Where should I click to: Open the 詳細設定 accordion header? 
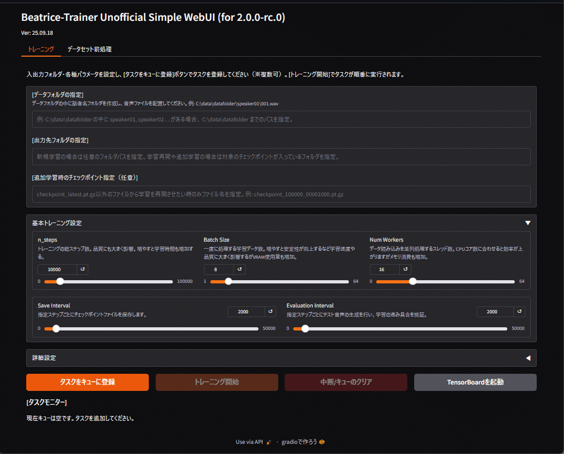point(281,358)
